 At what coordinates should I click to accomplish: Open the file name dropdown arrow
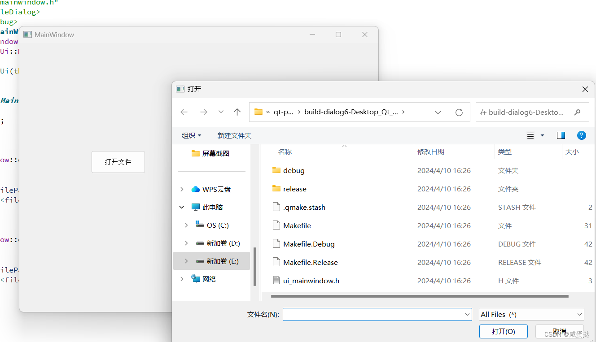coord(467,315)
